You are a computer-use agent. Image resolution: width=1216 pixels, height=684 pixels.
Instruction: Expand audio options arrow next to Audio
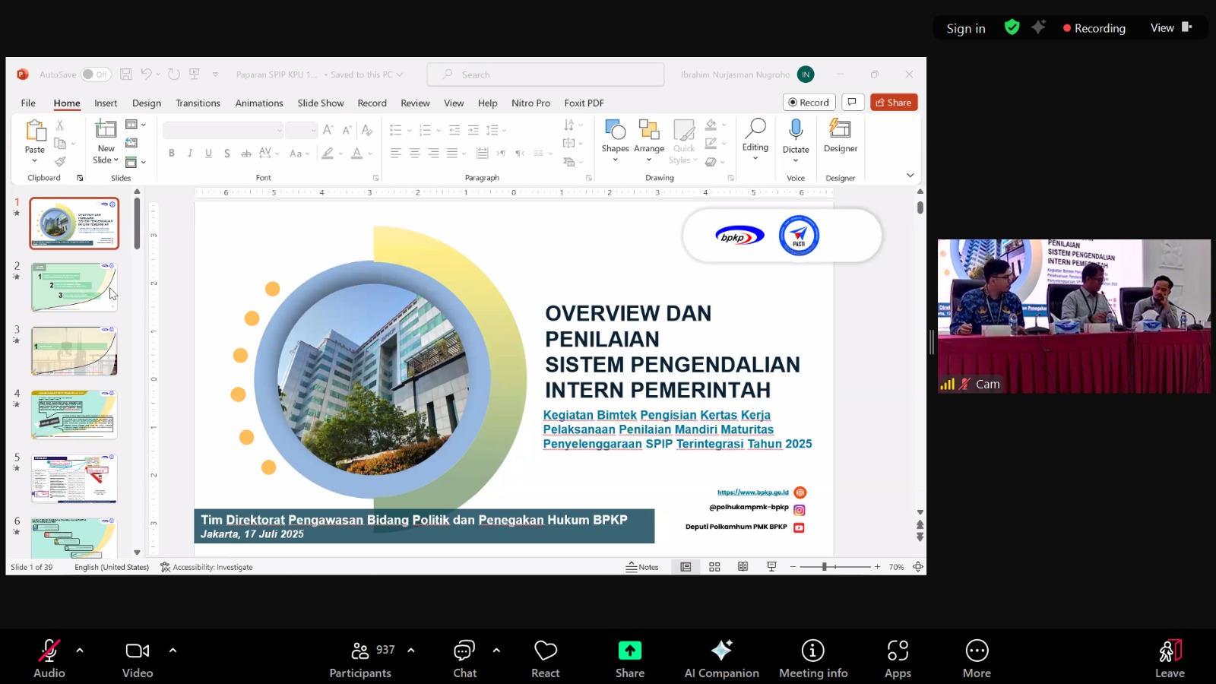(x=80, y=651)
